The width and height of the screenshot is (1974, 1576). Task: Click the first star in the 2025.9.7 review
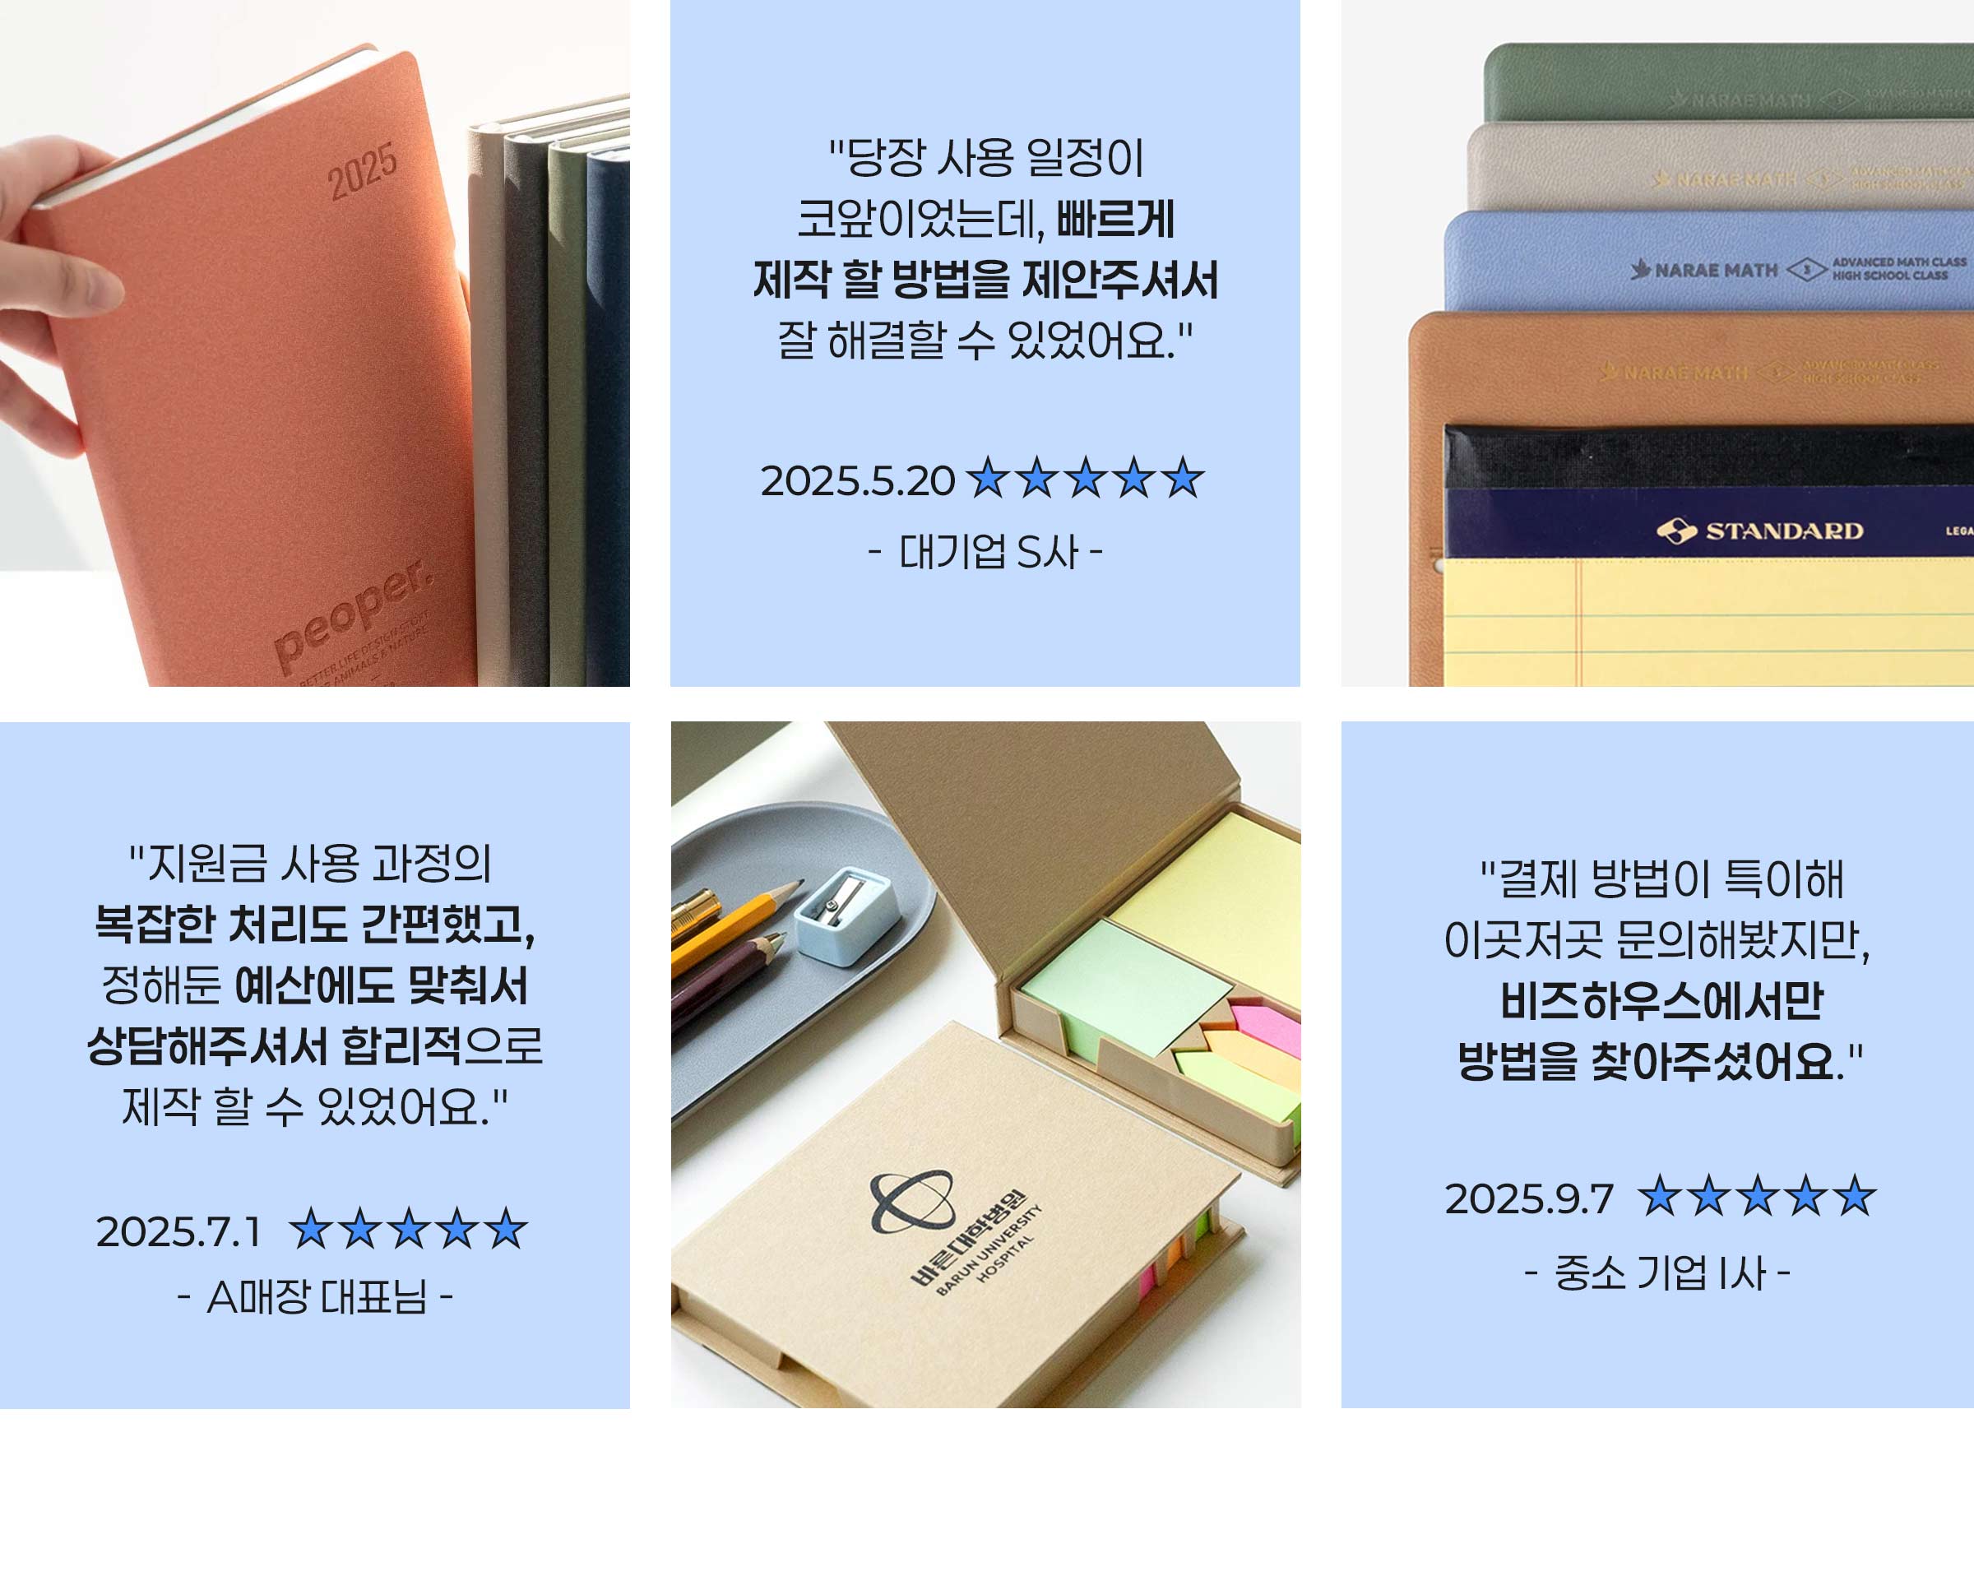[1660, 1195]
